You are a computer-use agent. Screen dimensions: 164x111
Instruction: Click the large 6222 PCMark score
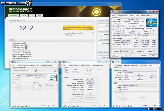26,28
